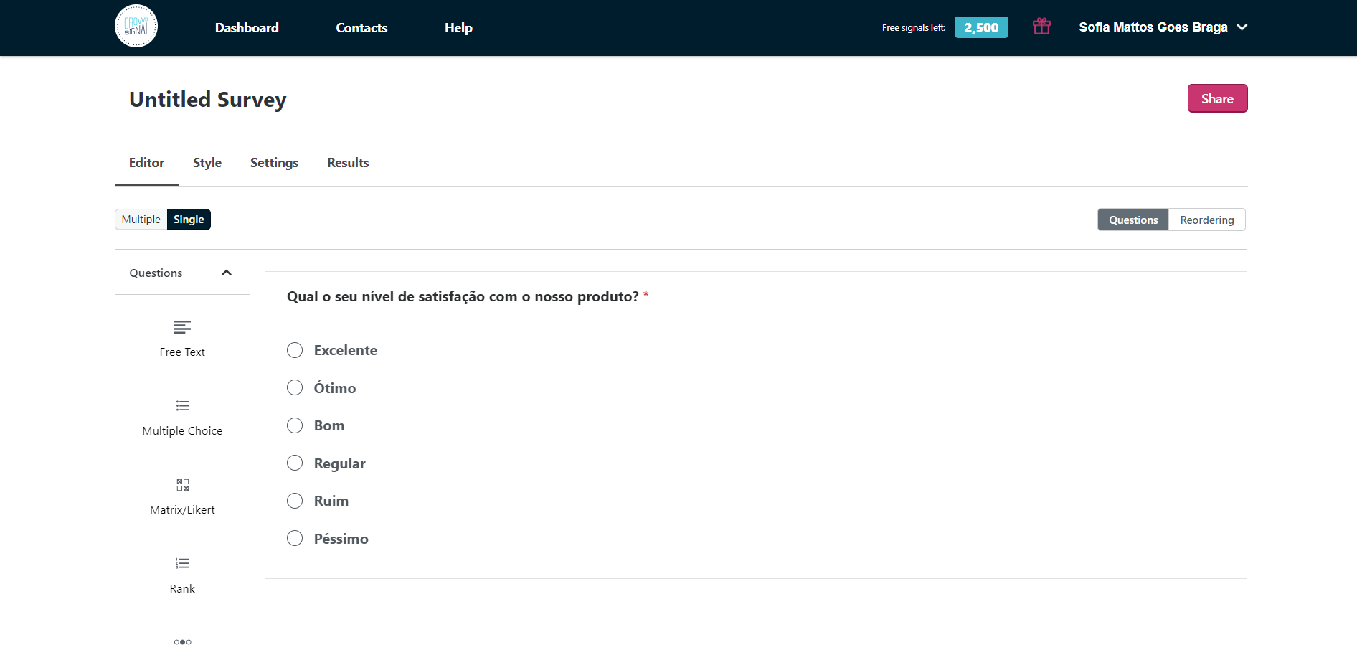
Task: Click the Free Text label
Action: point(182,352)
